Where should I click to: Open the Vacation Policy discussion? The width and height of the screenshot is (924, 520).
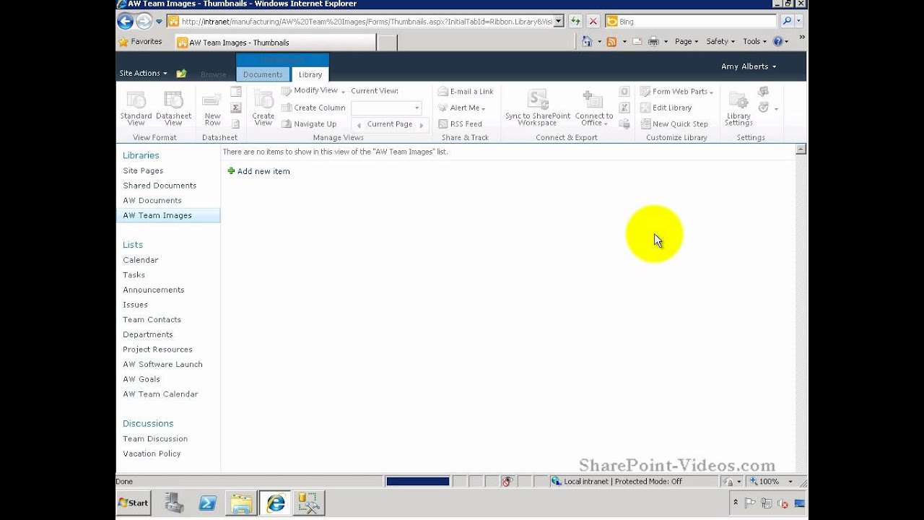point(152,454)
